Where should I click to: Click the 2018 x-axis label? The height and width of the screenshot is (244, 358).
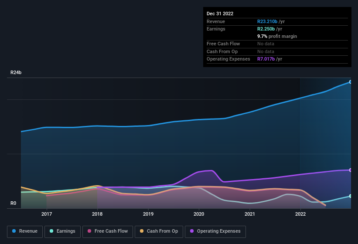pos(97,214)
